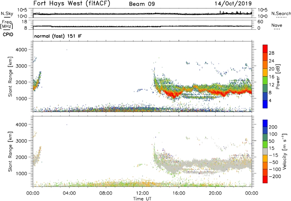This screenshot has height=201, width=291.
Task: Click the velocity colorbar gray segment
Action: pos(265,151)
